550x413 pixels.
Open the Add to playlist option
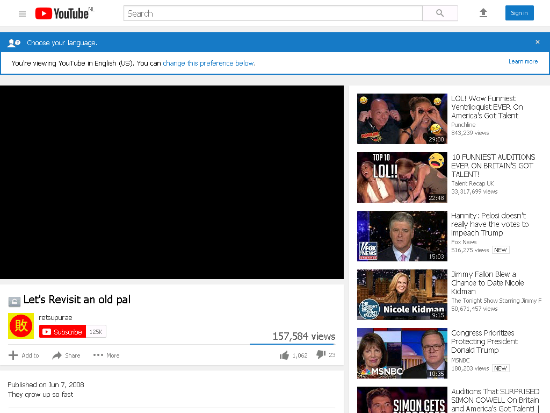(24, 355)
